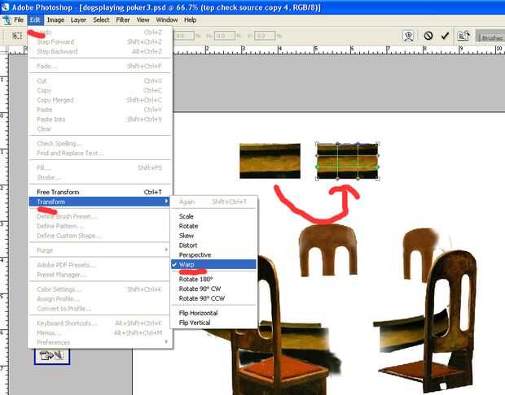The image size is (505, 395).
Task: Pick Perspective from the Transform submenu
Action: tap(214, 255)
